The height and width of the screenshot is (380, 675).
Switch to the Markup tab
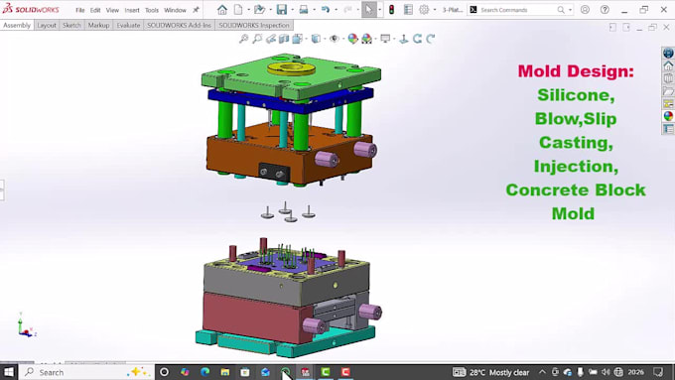[x=98, y=25]
